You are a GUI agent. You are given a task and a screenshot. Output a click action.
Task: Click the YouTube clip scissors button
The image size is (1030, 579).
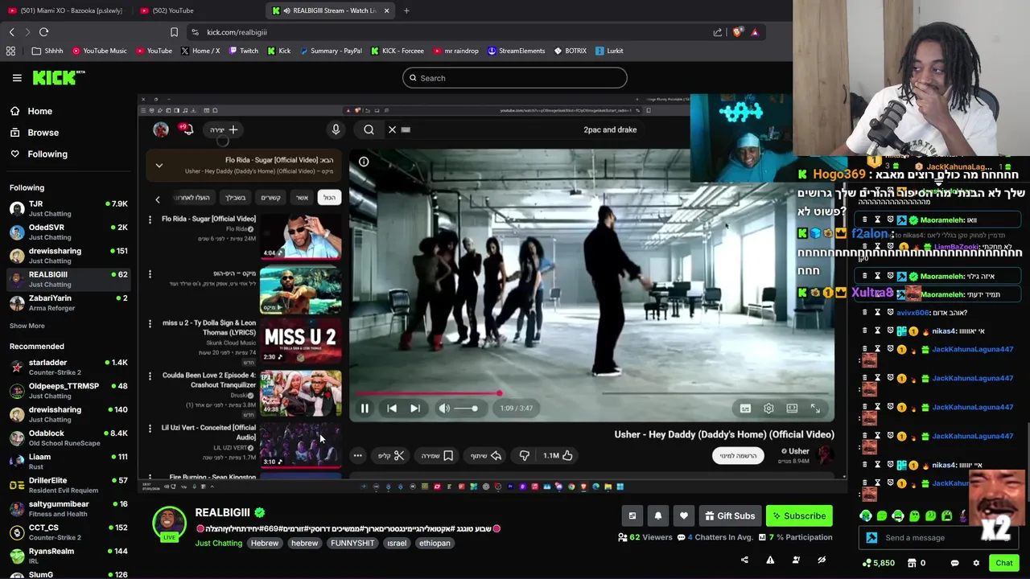(x=391, y=455)
